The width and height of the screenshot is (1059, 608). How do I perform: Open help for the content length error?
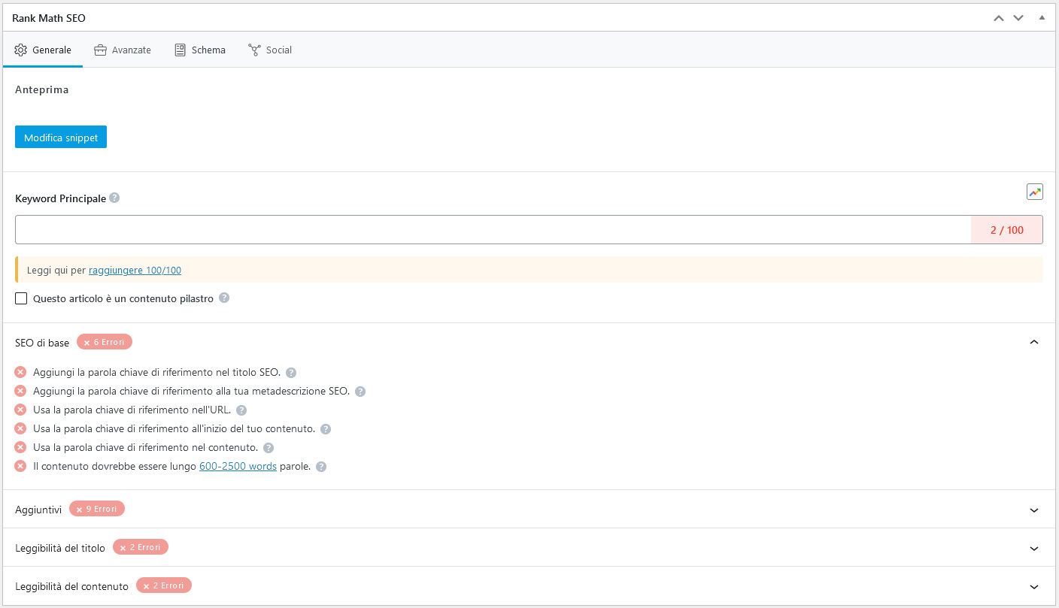tap(321, 467)
